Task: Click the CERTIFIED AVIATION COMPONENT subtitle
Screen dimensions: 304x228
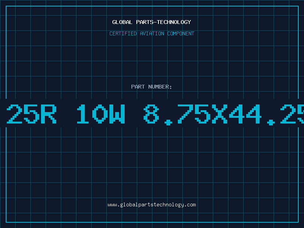Action: (x=152, y=33)
